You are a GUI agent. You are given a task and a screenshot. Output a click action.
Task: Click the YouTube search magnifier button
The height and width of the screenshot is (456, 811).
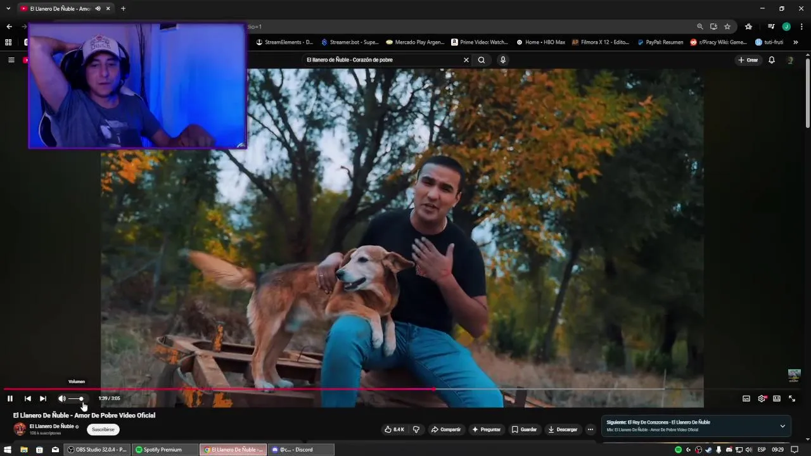482,60
